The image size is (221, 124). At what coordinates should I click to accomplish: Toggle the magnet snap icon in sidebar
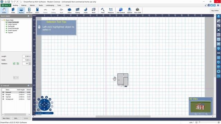pyautogui.click(x=219, y=62)
